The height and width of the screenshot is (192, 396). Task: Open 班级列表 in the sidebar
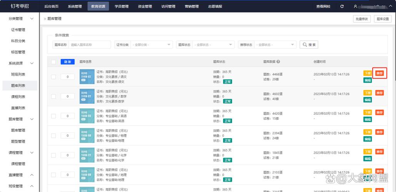18,74
